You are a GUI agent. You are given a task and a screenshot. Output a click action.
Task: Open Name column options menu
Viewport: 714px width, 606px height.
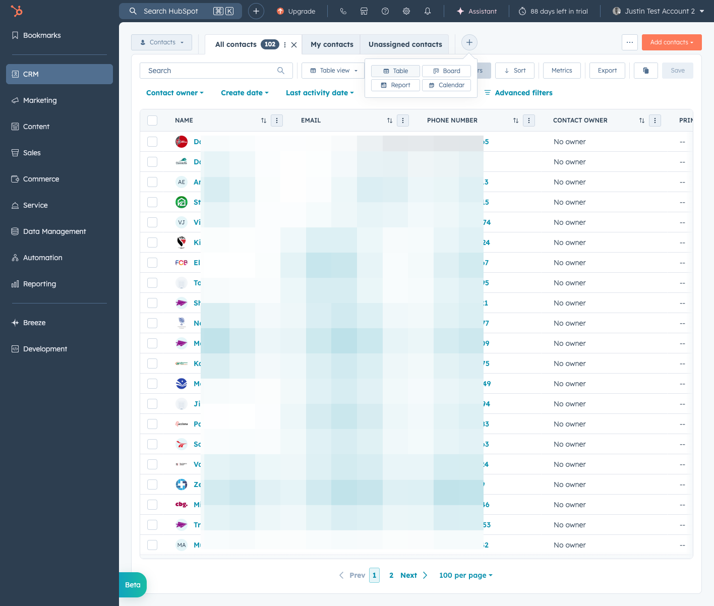point(277,120)
